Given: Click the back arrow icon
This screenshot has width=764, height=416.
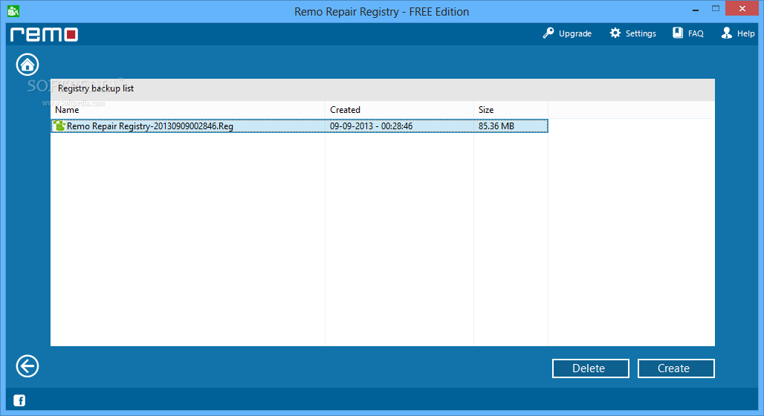Looking at the screenshot, I should click(x=27, y=366).
